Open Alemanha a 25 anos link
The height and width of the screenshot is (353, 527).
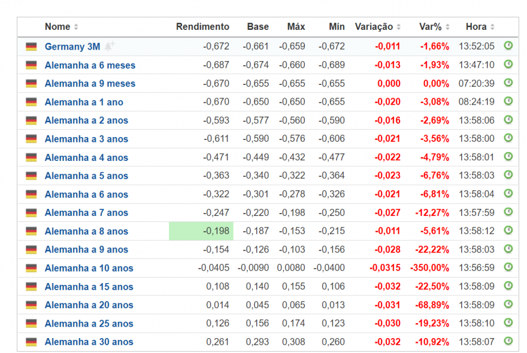point(89,324)
